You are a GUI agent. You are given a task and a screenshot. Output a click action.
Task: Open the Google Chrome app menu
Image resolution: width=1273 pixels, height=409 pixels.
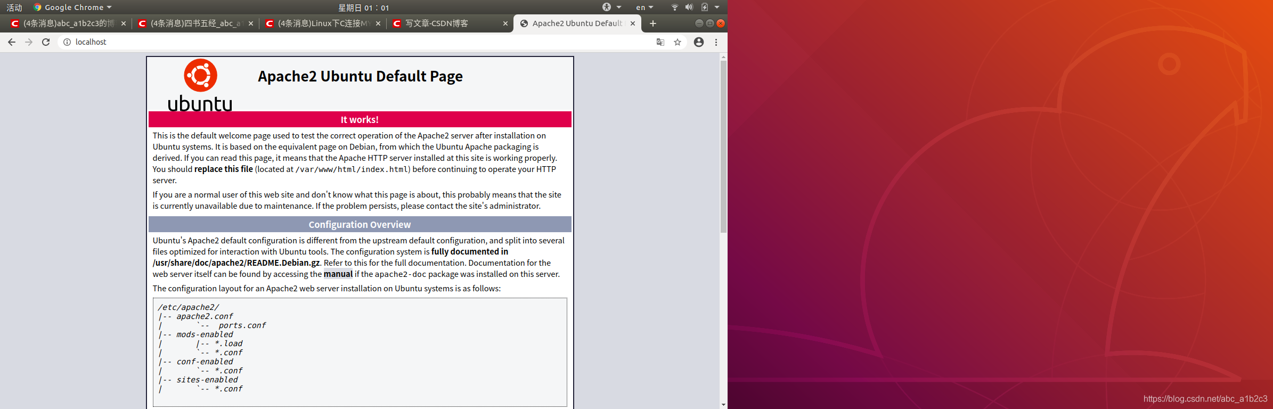pos(73,7)
